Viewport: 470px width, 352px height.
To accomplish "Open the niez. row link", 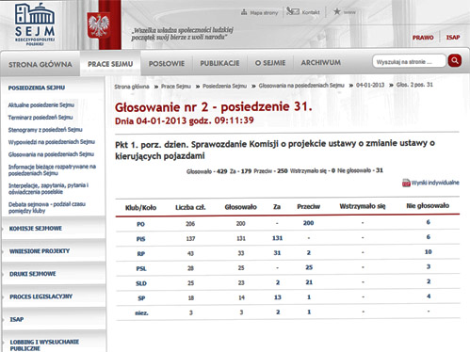I will tap(141, 312).
